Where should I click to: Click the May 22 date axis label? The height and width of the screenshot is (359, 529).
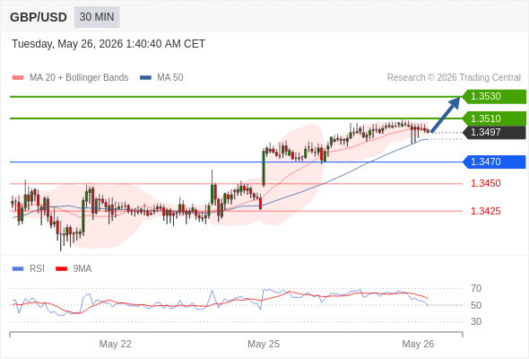point(116,344)
